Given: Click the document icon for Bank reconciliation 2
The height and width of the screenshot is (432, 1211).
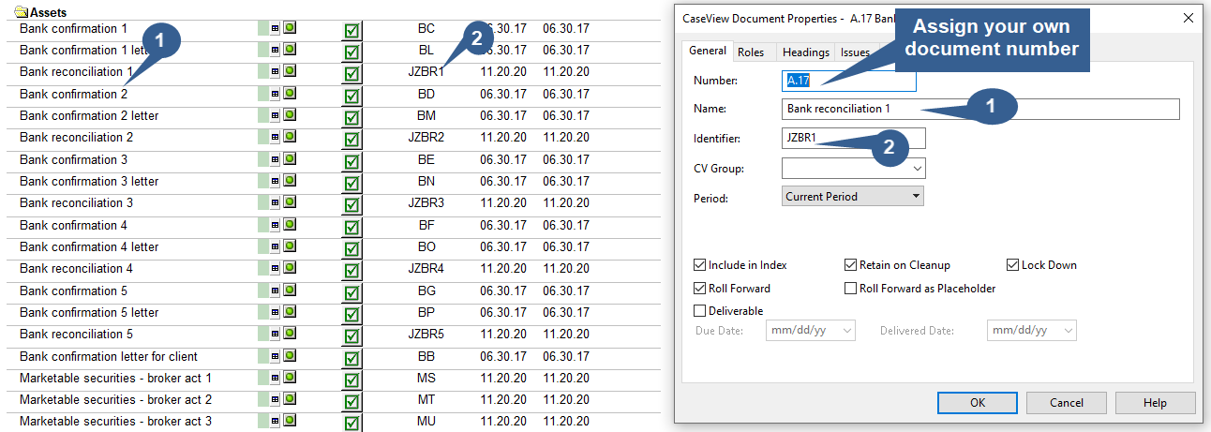Looking at the screenshot, I should tap(276, 137).
